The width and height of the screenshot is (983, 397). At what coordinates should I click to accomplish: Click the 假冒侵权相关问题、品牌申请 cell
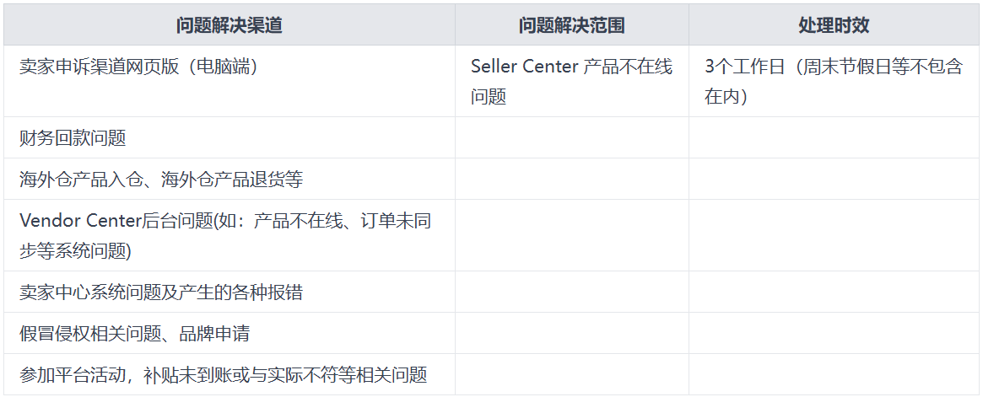[230, 333]
